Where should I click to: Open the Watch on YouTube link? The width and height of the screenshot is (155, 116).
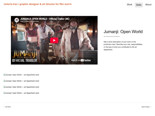pos(81,60)
